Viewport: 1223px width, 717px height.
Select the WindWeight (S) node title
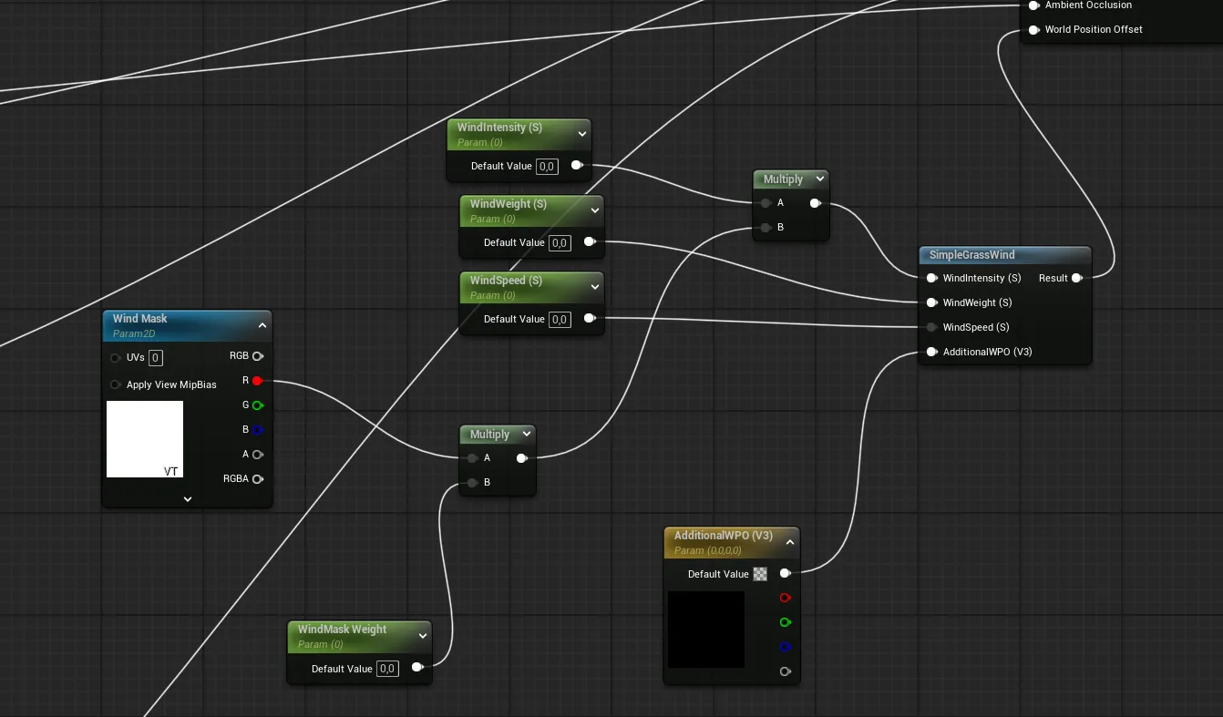(x=509, y=204)
